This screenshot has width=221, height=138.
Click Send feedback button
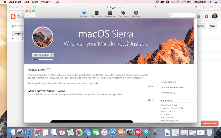pos(210,124)
